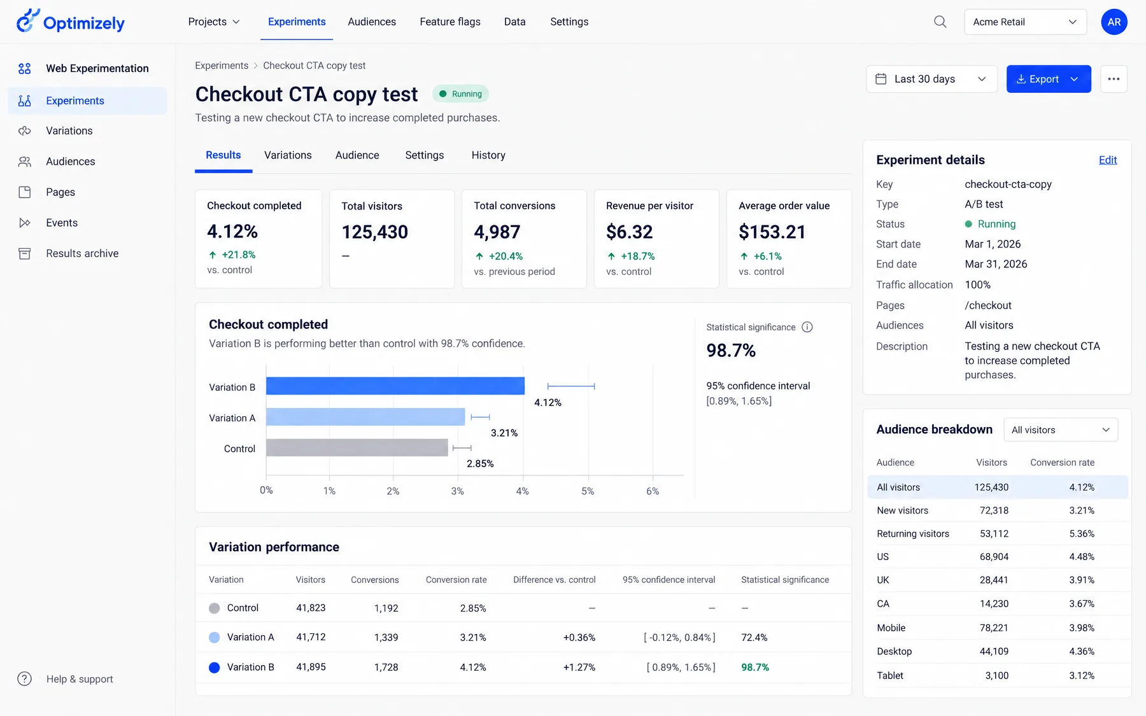
Task: Click the green Running status dot in details
Action: 968,224
